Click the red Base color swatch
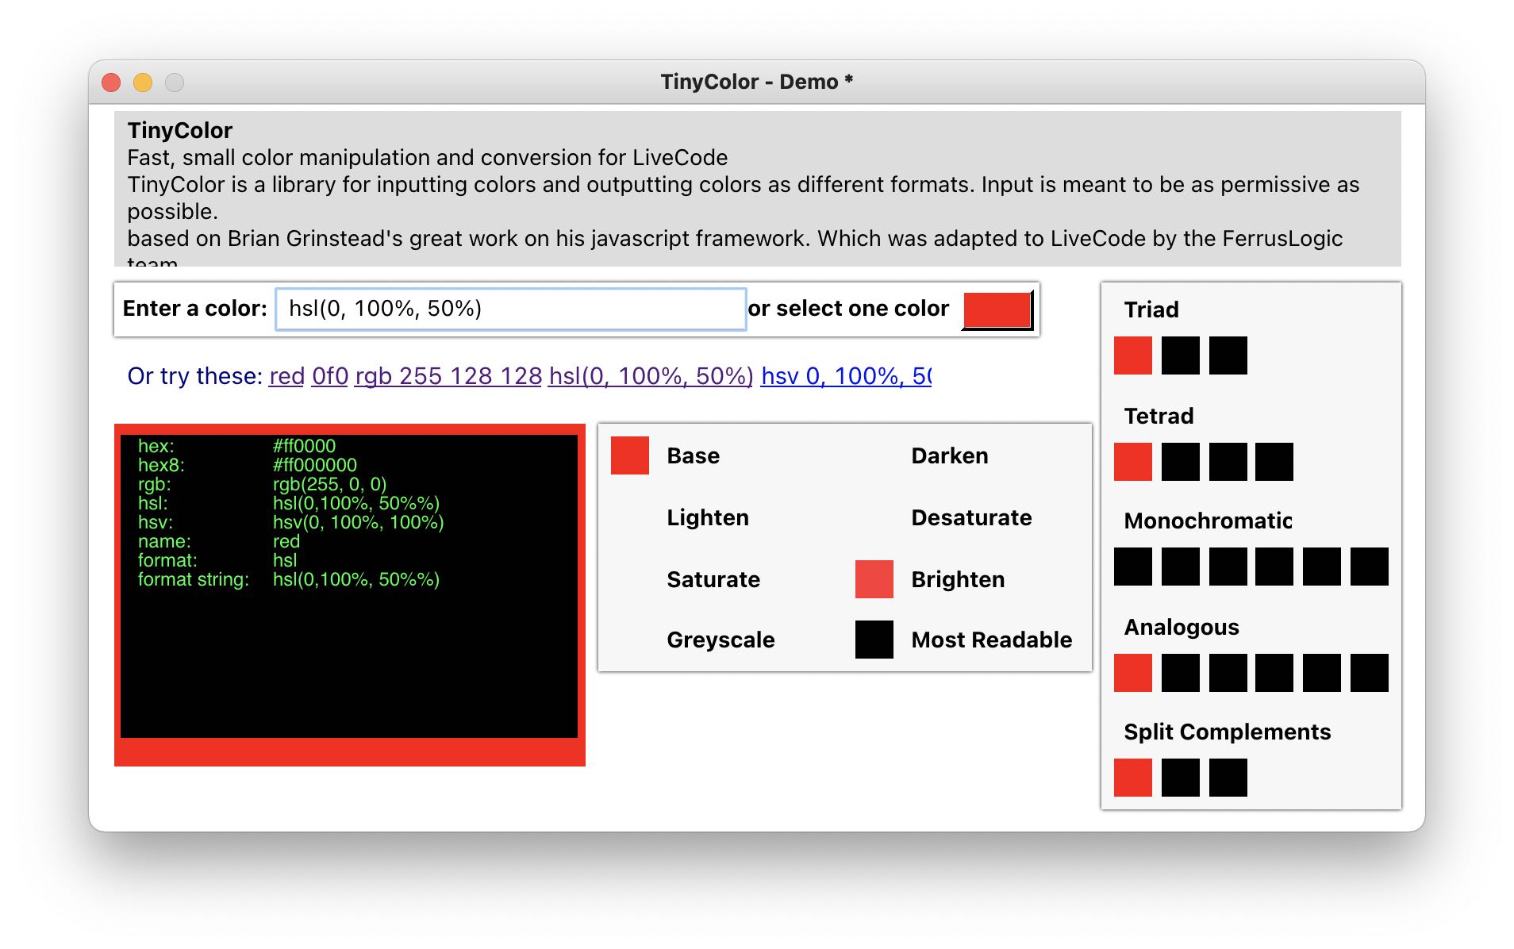1514x949 pixels. point(630,455)
